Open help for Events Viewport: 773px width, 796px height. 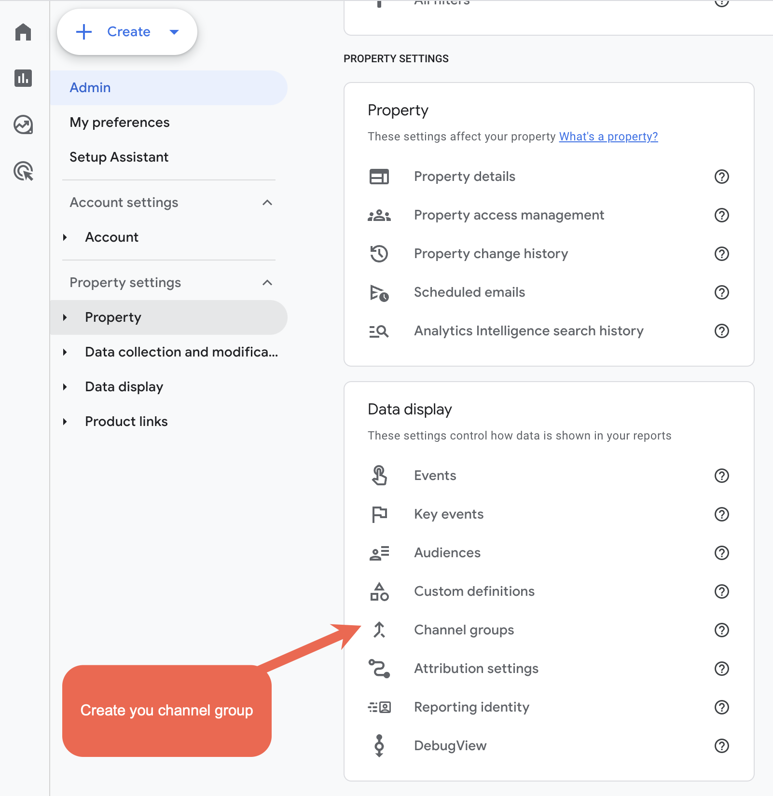[x=722, y=476]
